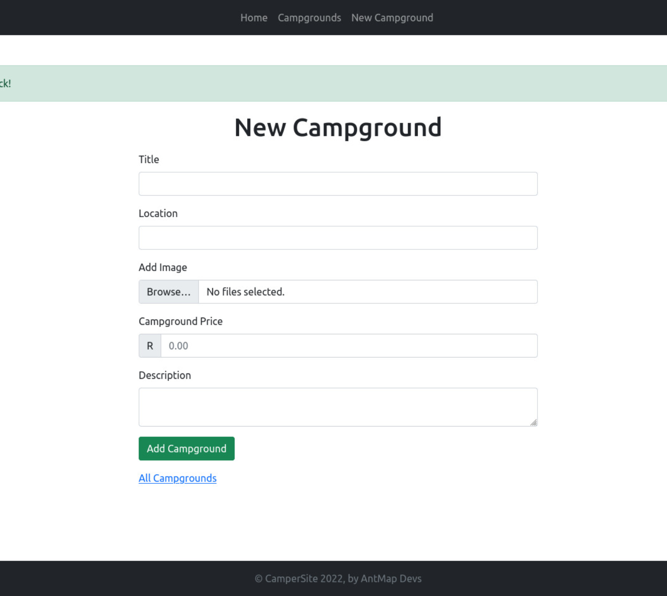
Task: Click the R currency prefix
Action: click(x=150, y=346)
